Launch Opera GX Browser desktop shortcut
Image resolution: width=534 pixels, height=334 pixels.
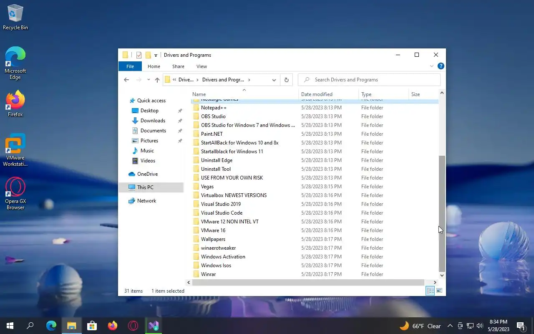[x=15, y=193]
